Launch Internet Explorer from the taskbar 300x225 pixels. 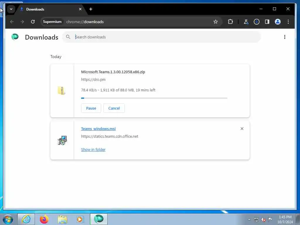pos(26,219)
